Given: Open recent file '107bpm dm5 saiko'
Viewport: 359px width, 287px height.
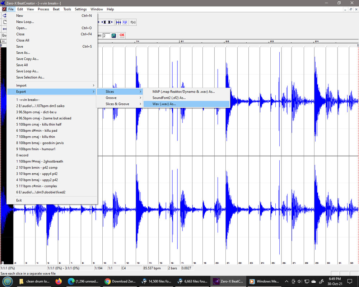Looking at the screenshot, I should (x=52, y=106).
